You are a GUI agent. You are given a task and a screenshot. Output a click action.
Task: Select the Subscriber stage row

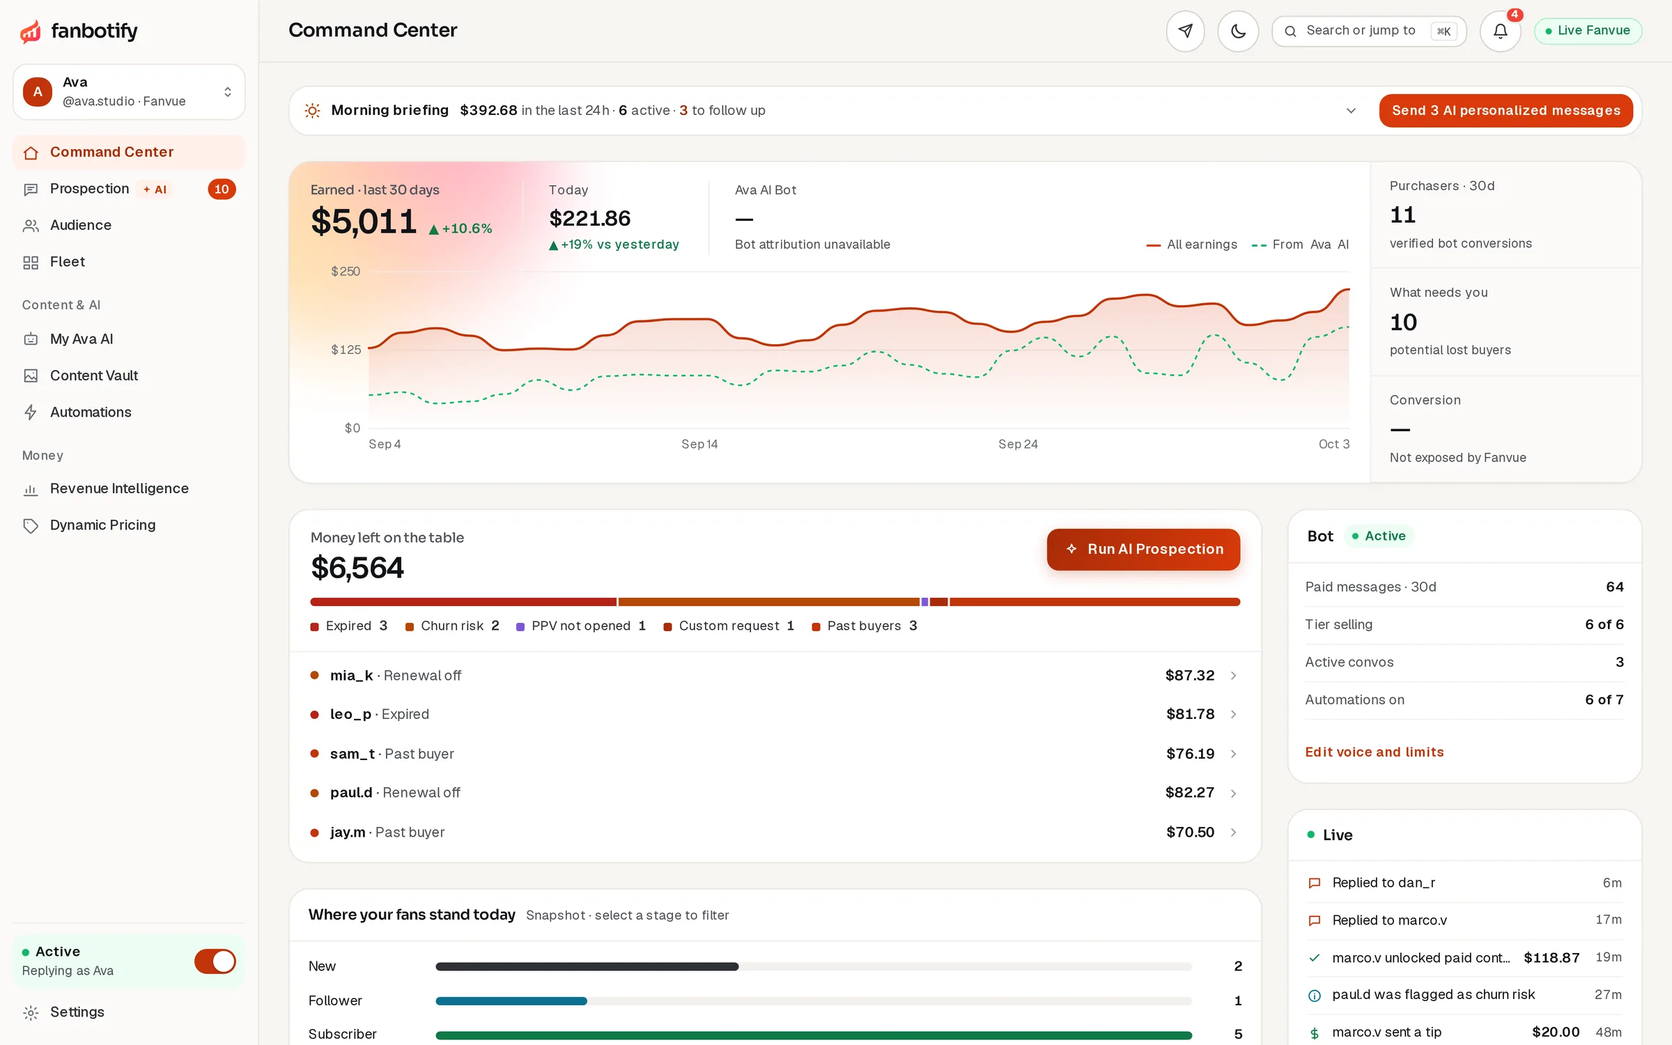775,1035
